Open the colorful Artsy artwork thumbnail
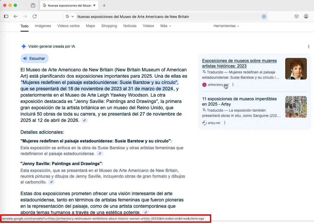Screen dimensions: 314x223 coord(296,107)
